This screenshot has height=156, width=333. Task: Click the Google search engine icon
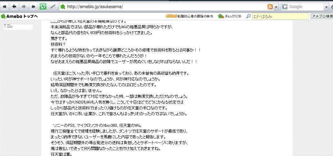click(285, 7)
